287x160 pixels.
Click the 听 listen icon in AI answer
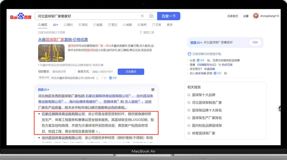click(x=153, y=90)
